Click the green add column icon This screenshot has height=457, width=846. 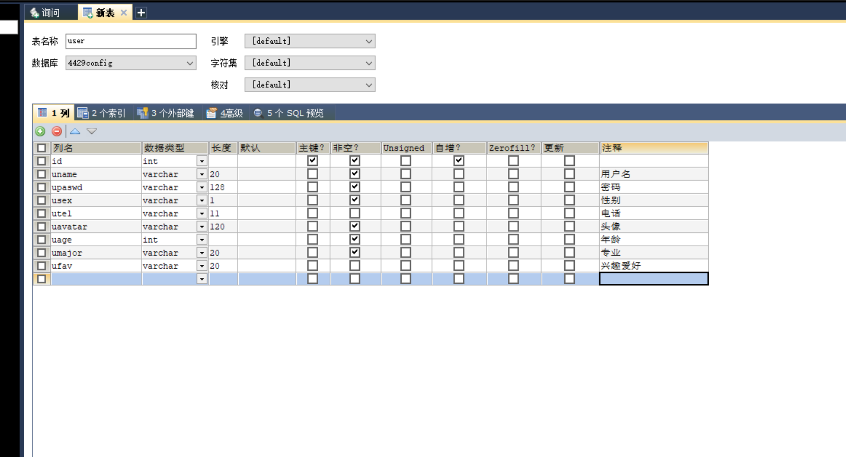[x=40, y=131]
